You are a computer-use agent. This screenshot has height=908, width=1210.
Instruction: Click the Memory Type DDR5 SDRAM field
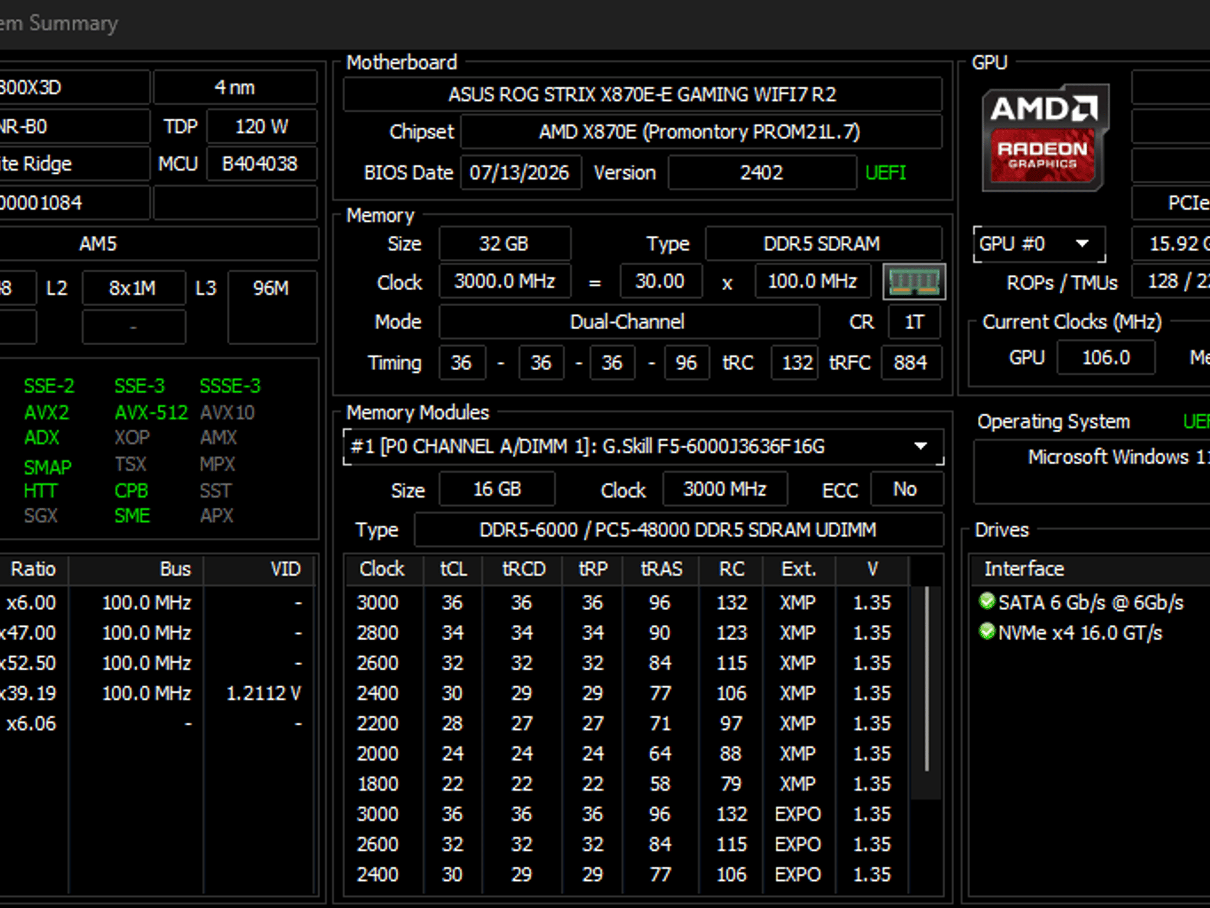point(824,244)
